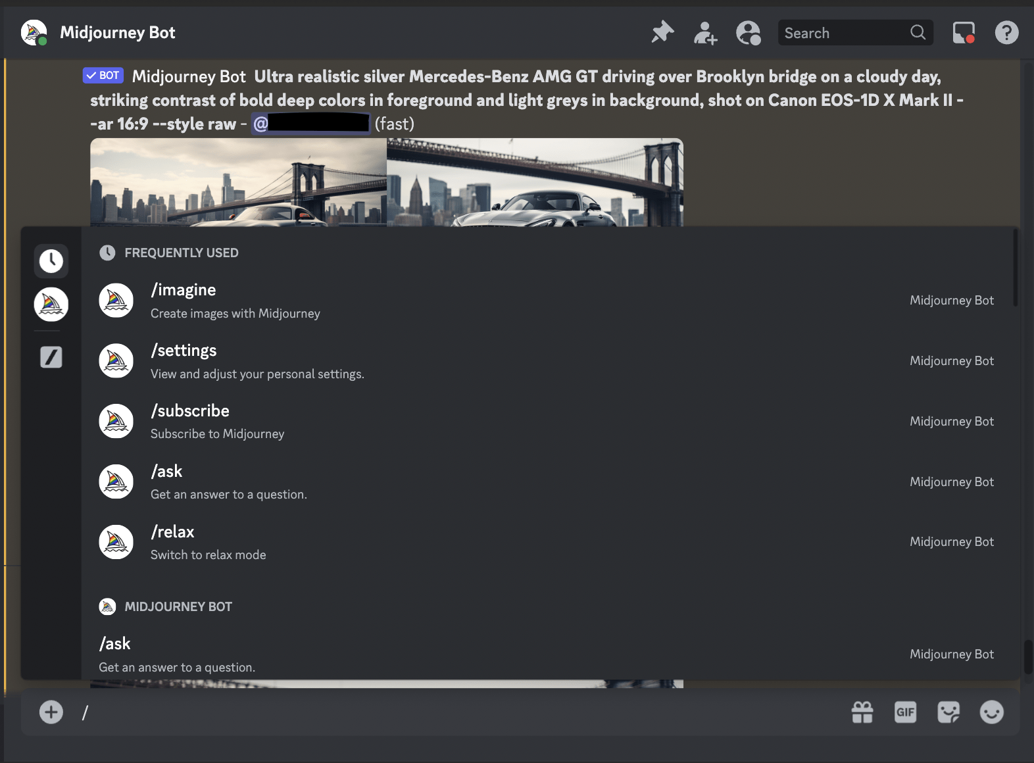
Task: Choose the /subscribe command
Action: click(550, 421)
